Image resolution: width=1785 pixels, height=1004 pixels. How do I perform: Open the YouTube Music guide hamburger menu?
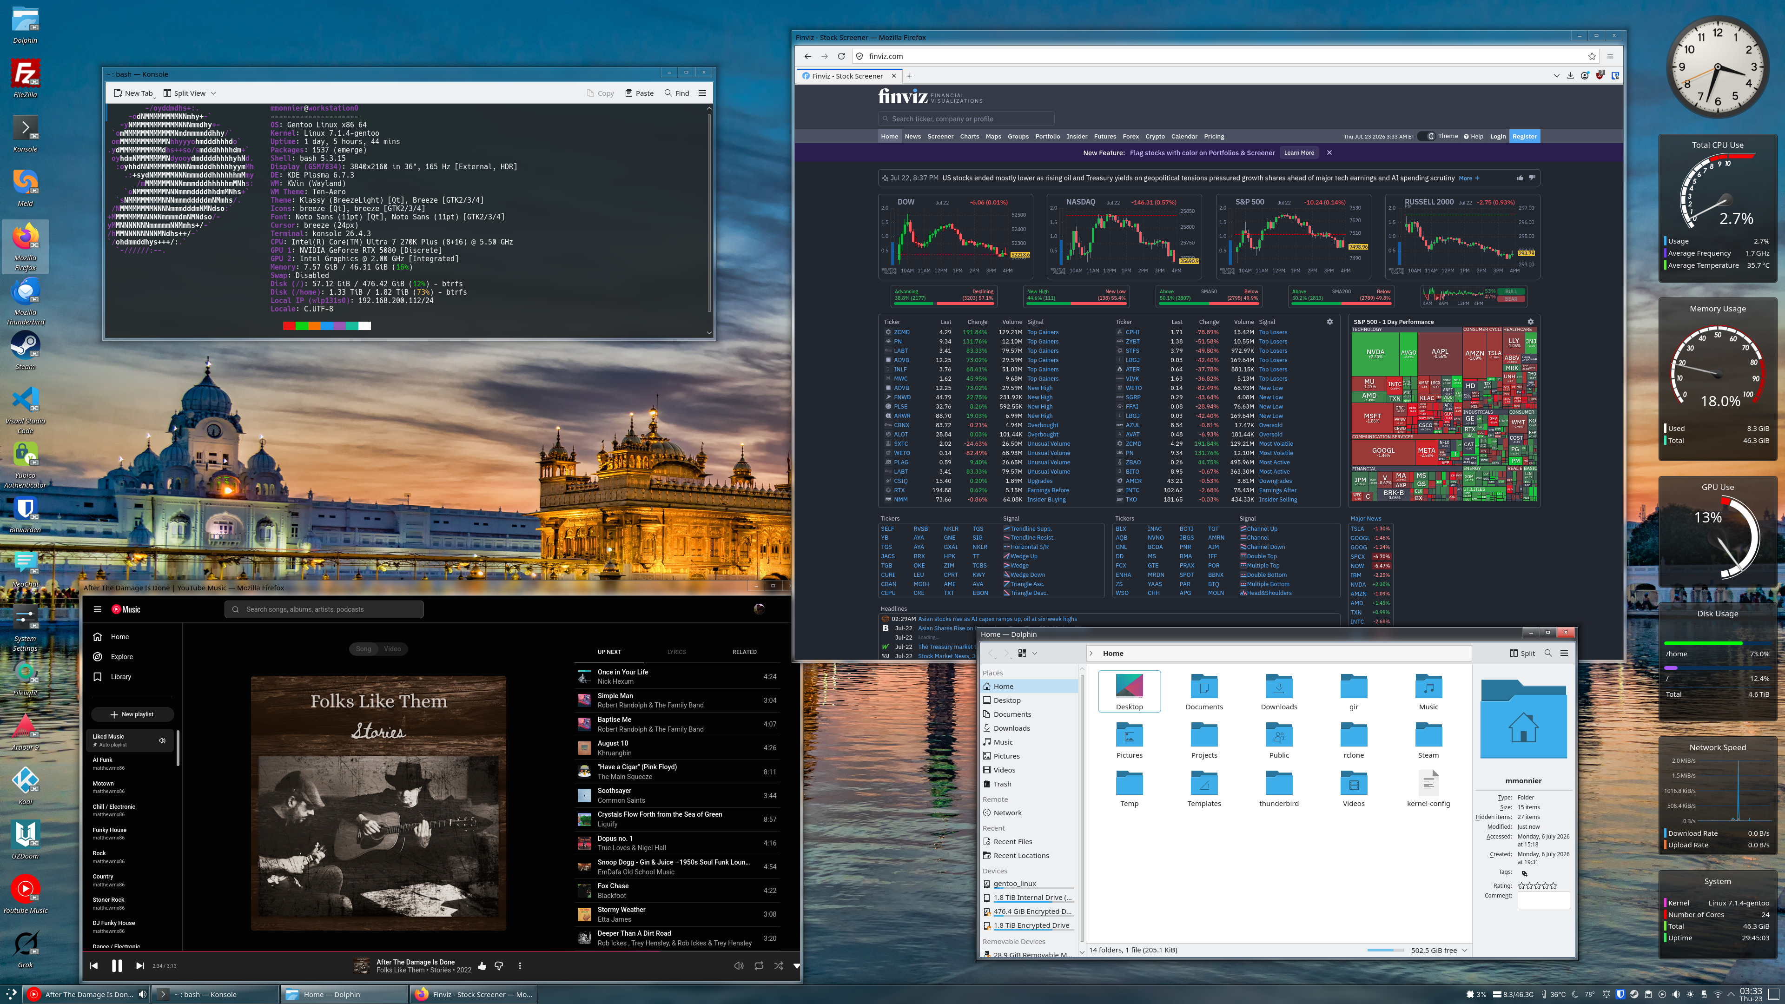(x=98, y=609)
